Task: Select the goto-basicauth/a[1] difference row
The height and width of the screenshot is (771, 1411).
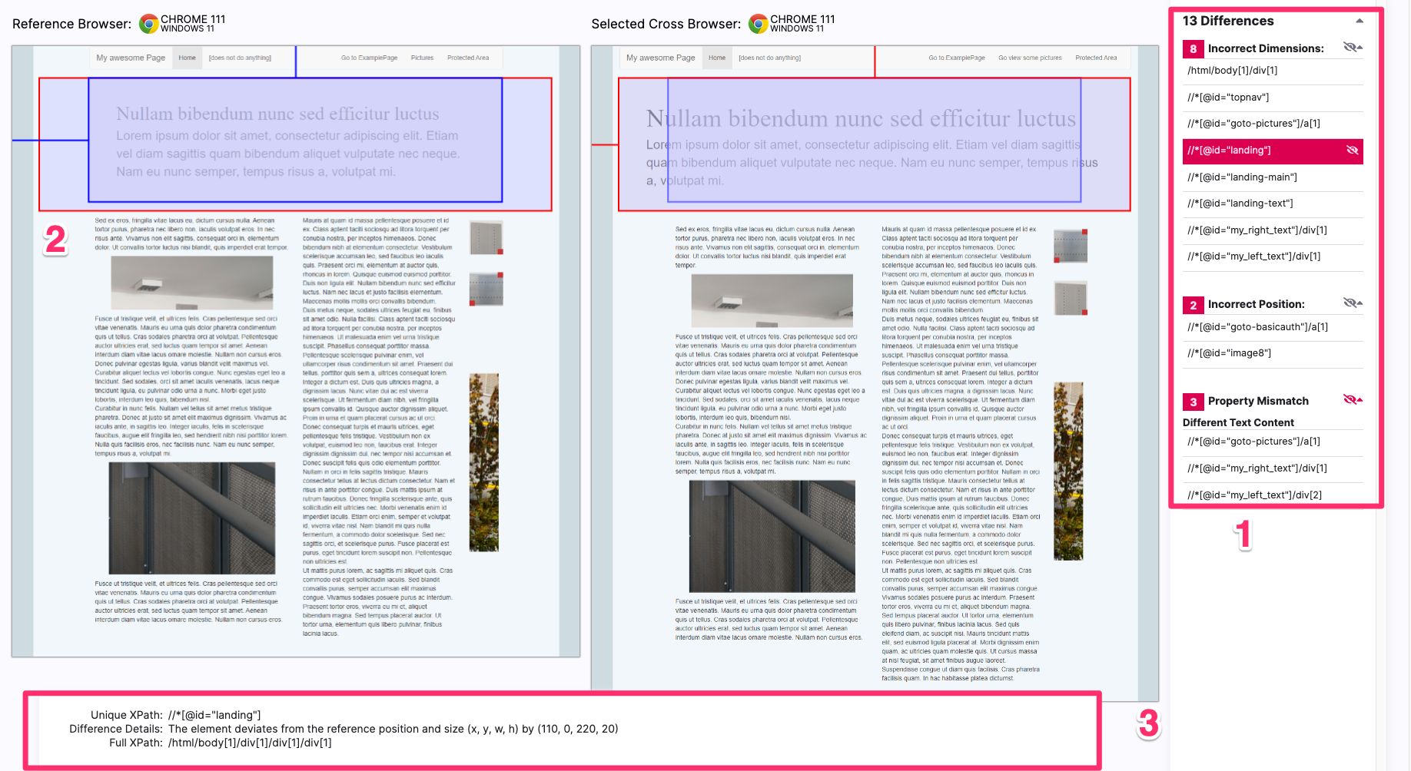Action: (1273, 327)
